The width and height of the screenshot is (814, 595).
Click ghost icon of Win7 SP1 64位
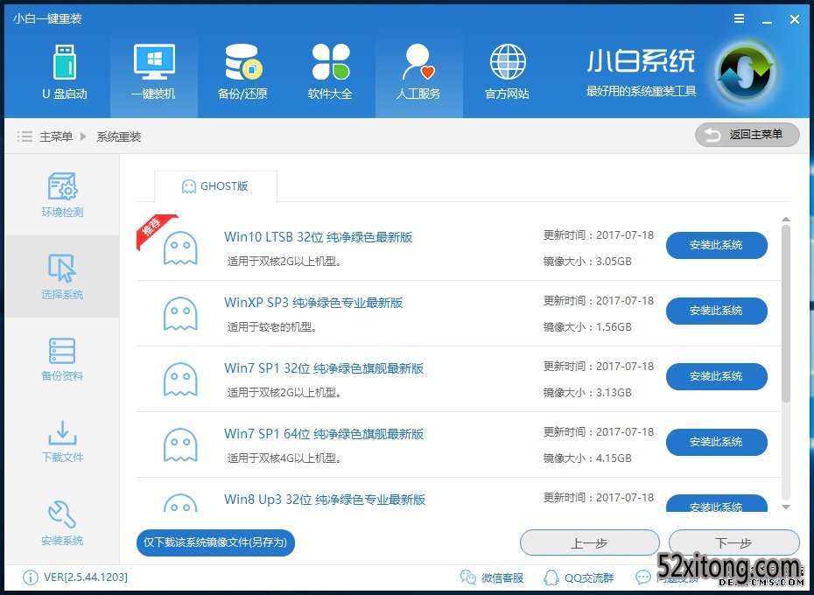point(180,445)
